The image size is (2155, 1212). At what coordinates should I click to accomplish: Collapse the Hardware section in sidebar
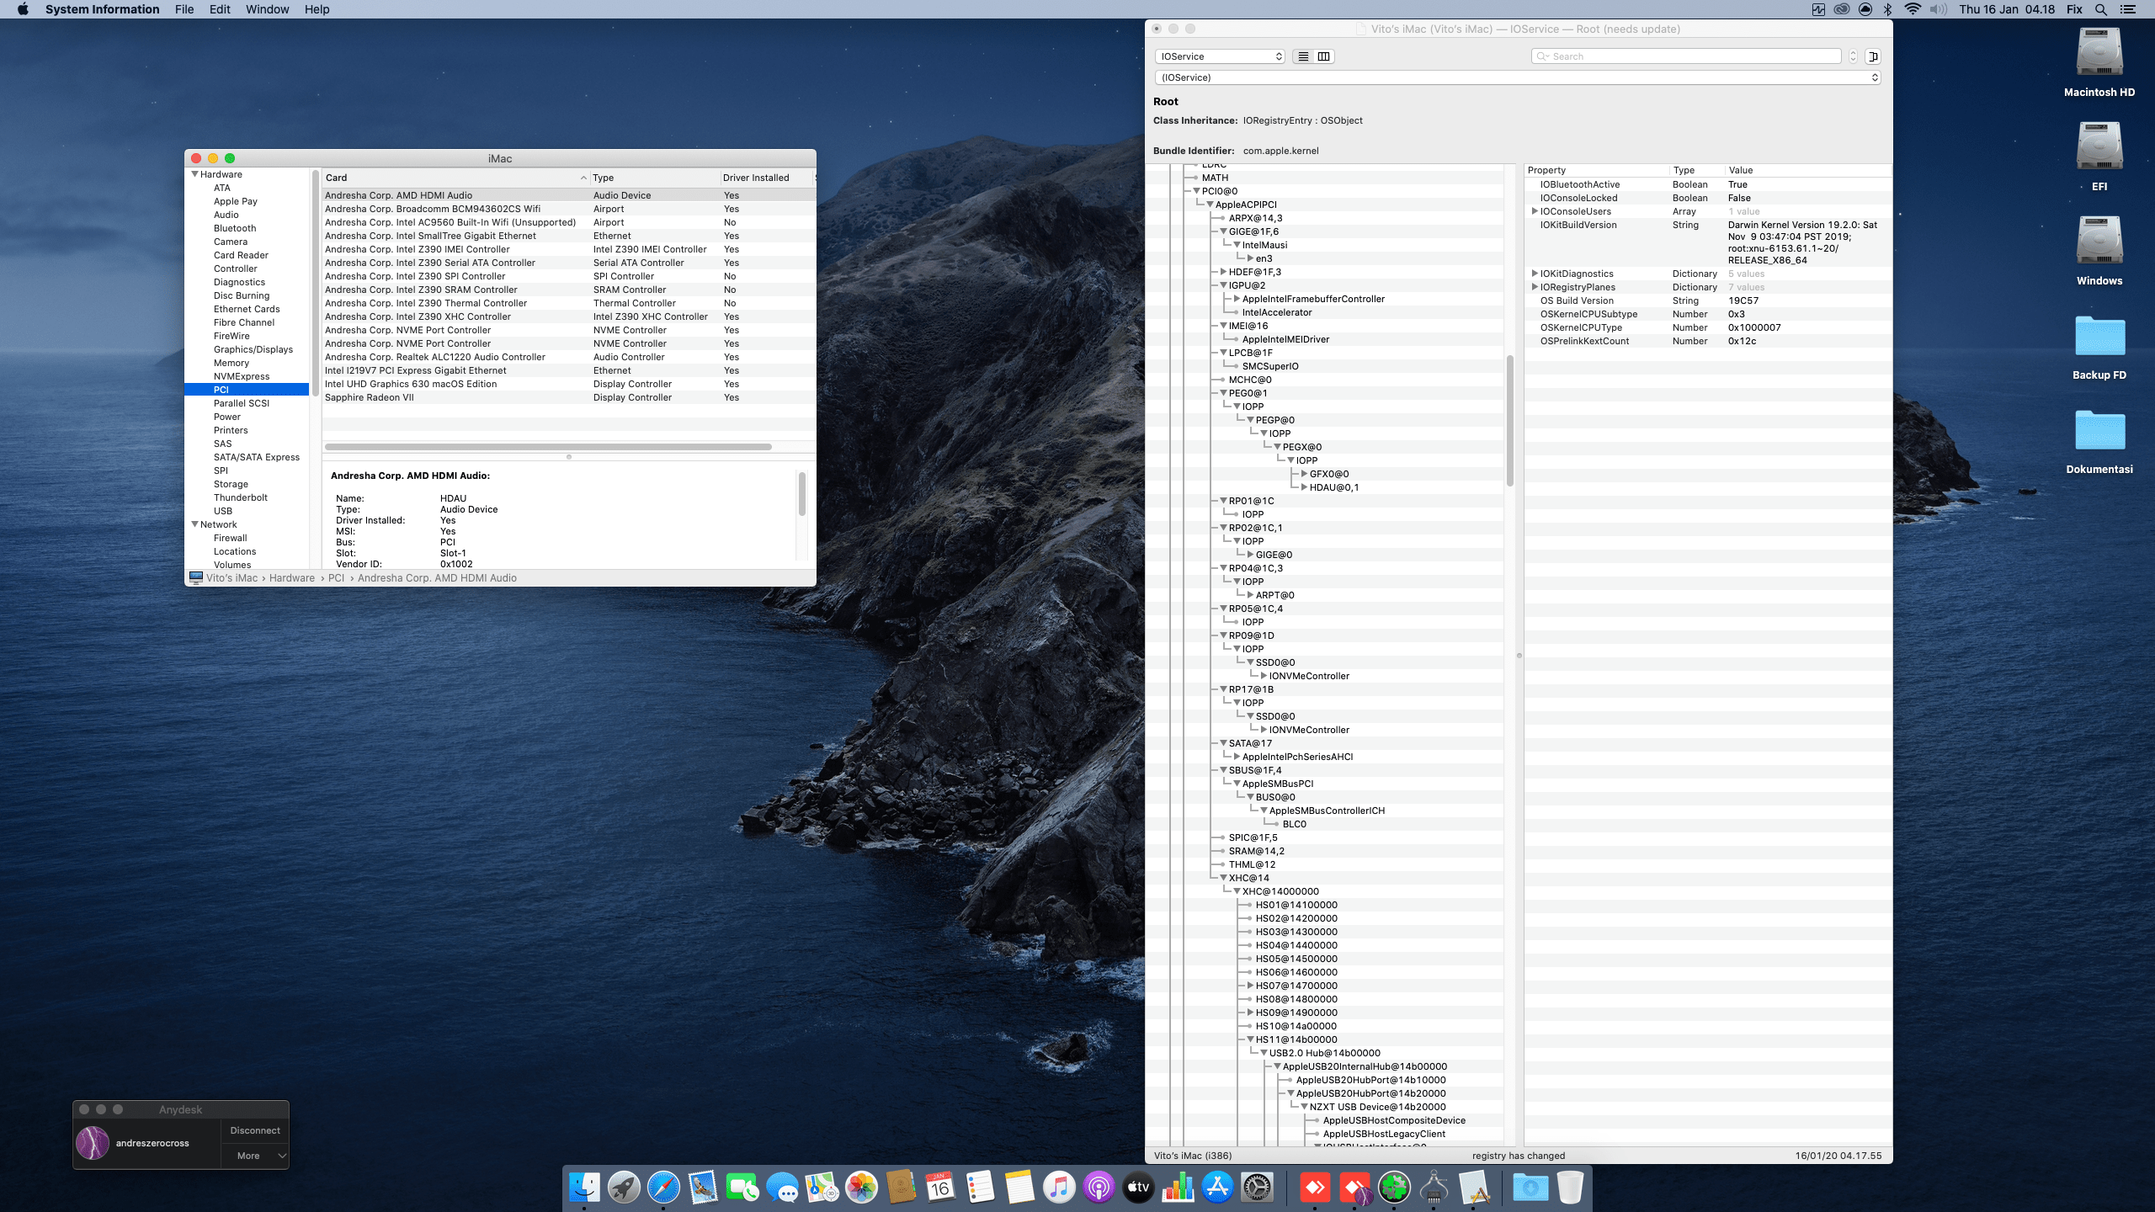195,174
